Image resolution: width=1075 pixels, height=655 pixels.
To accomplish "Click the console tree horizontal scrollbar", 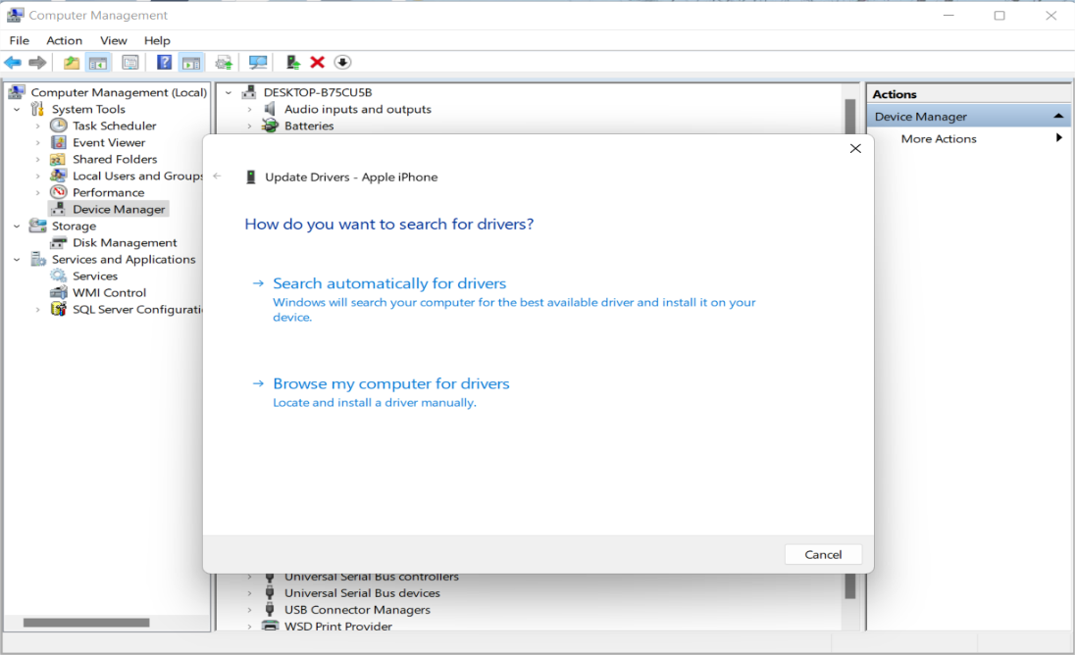I will [x=86, y=623].
